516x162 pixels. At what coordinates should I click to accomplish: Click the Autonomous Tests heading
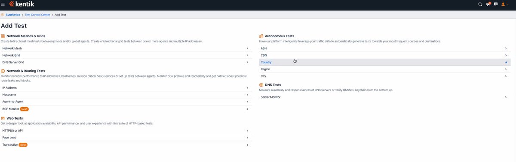tap(279, 36)
